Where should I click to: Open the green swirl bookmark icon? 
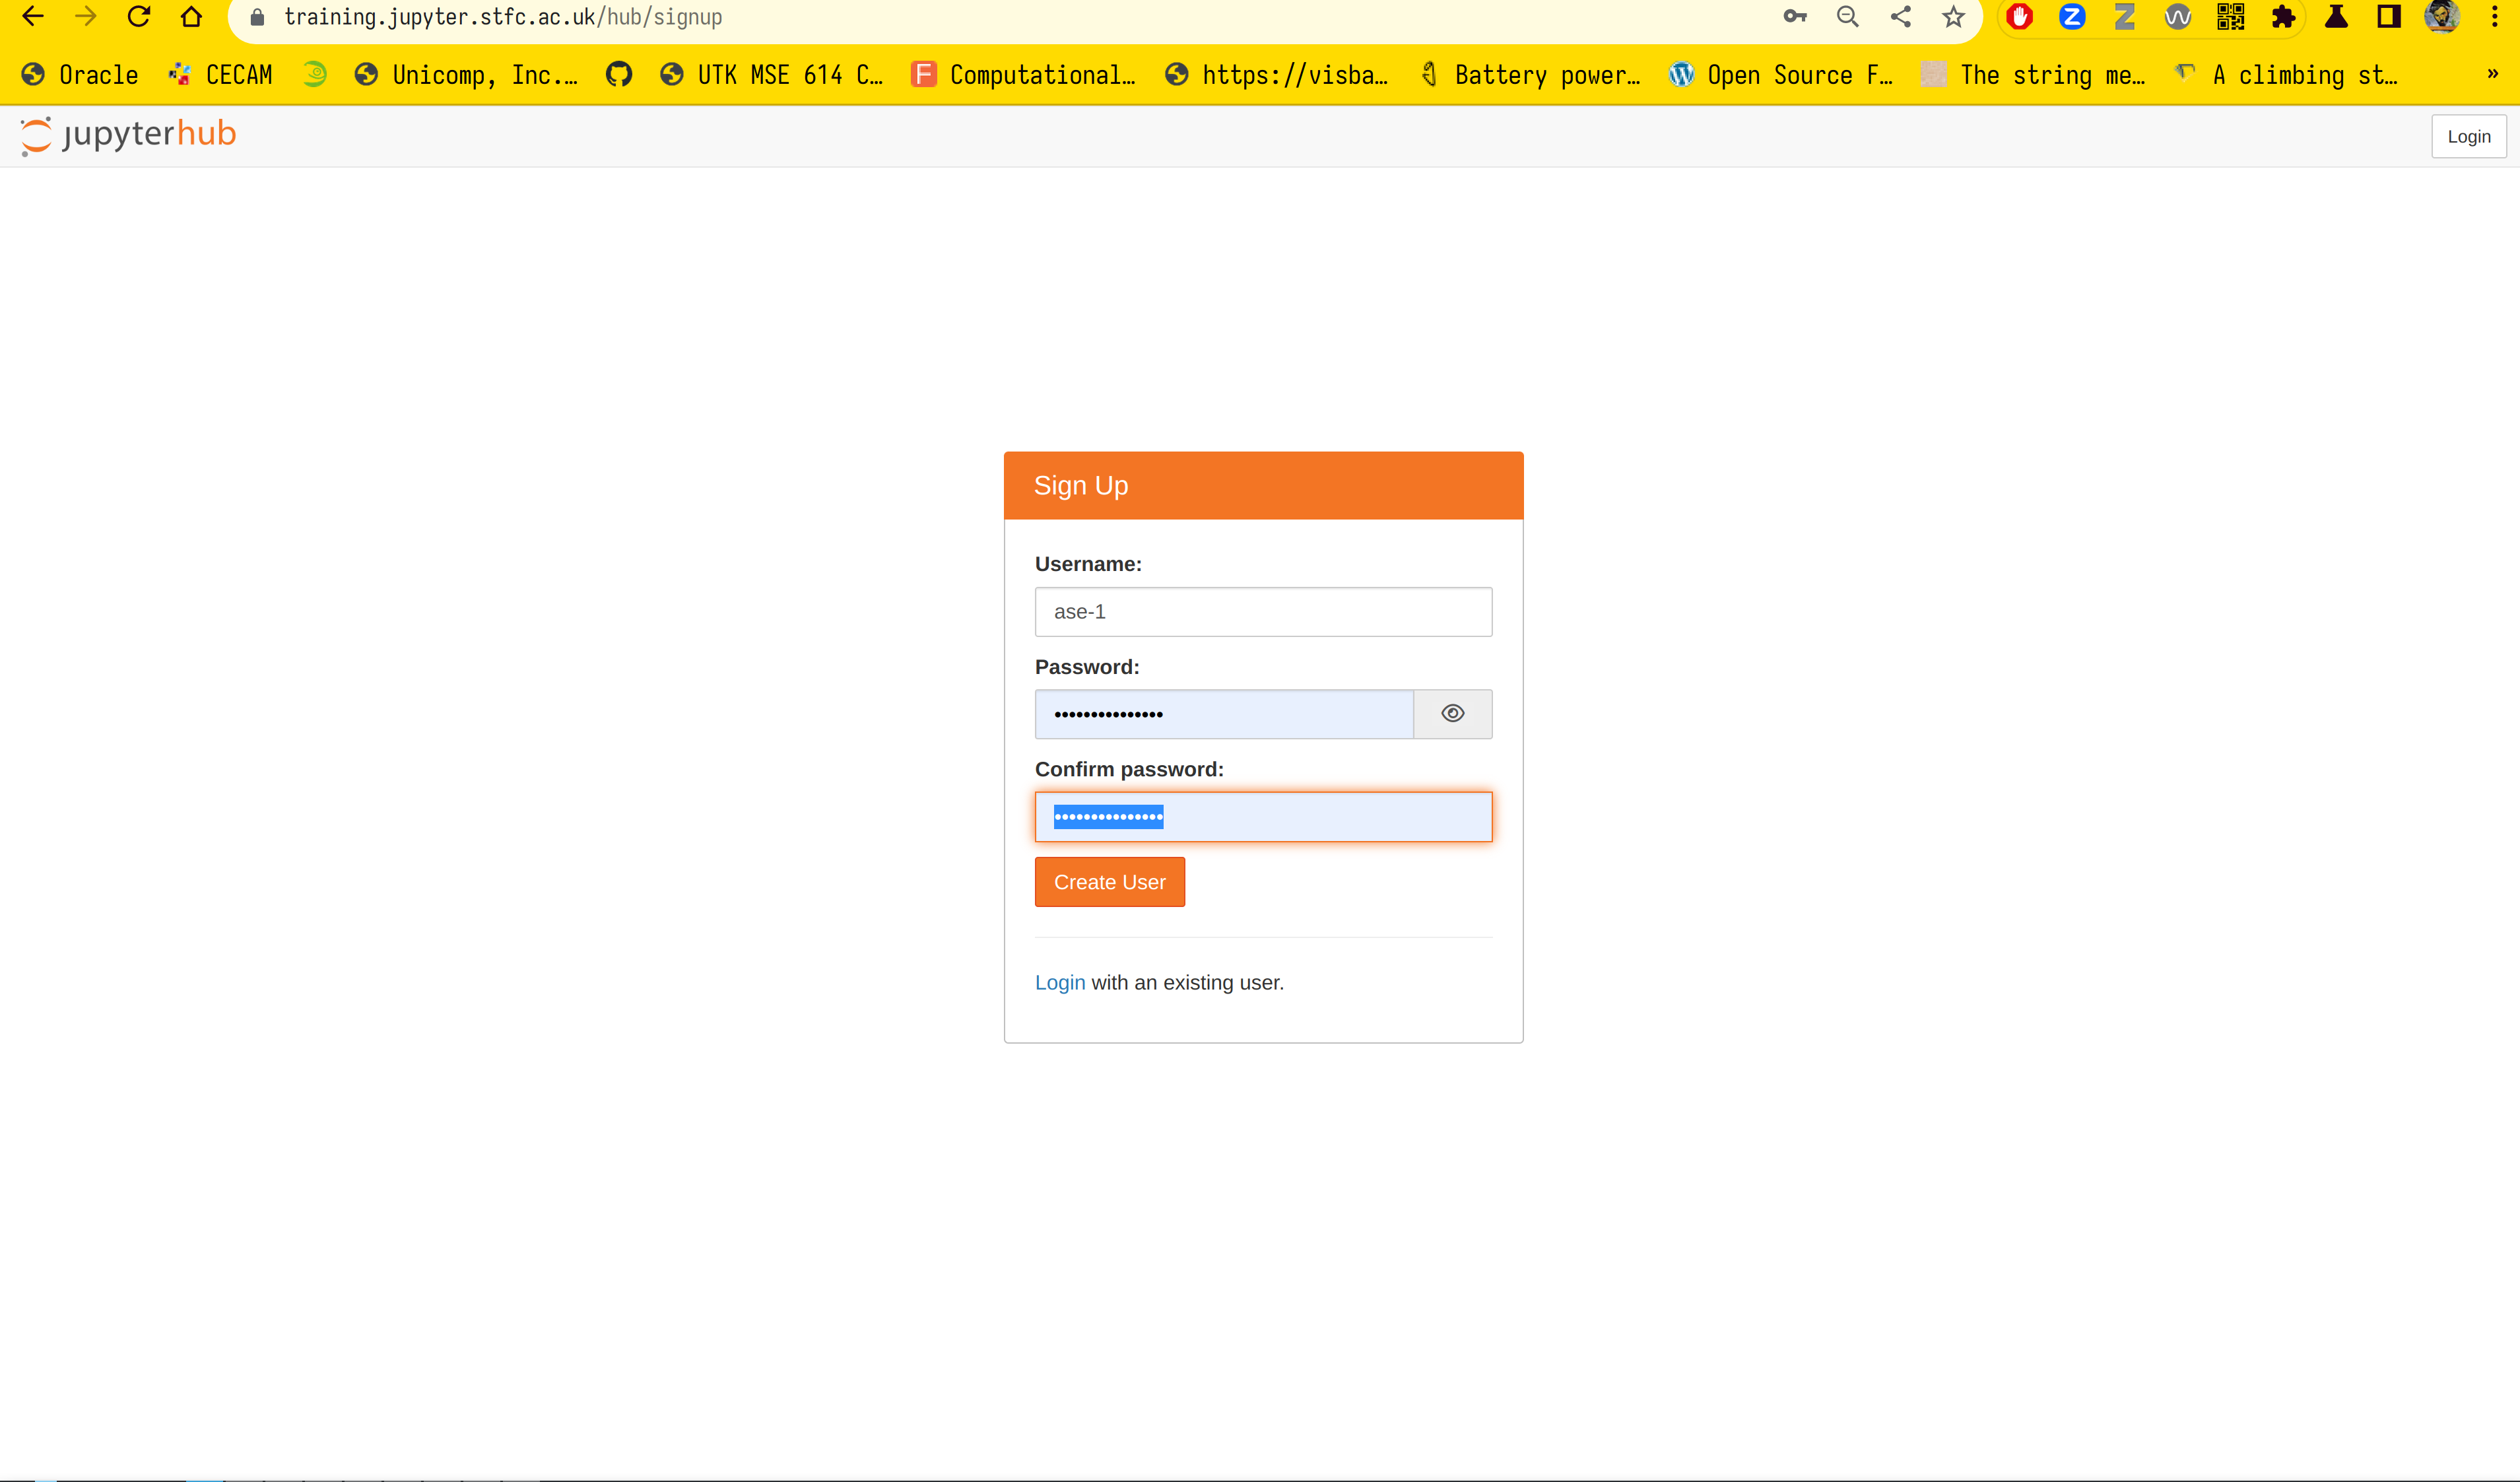click(315, 74)
